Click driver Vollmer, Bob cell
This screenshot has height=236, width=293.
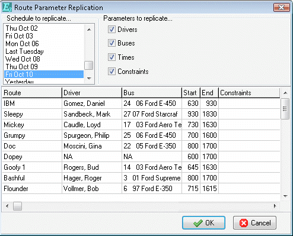pos(92,189)
